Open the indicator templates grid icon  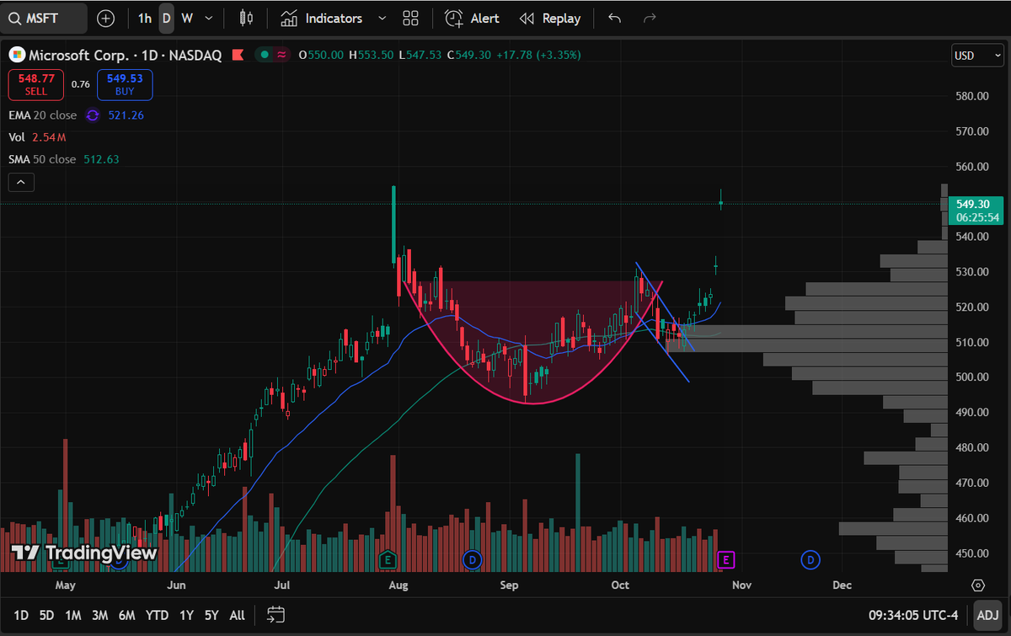[x=410, y=18]
